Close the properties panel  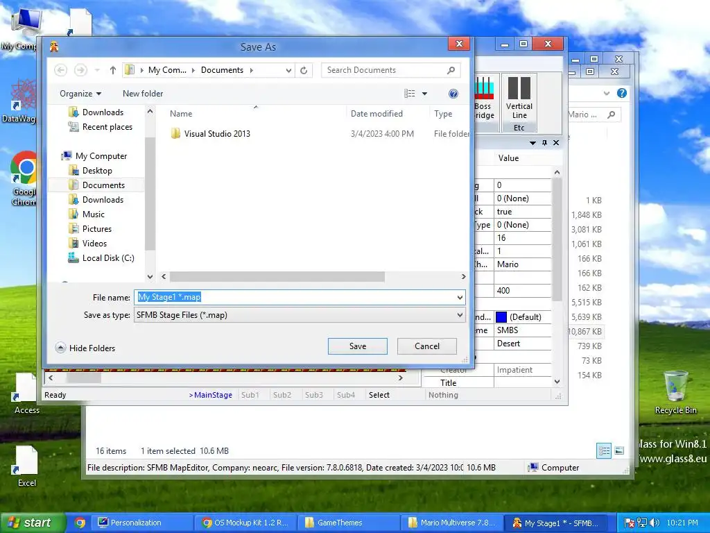point(556,143)
